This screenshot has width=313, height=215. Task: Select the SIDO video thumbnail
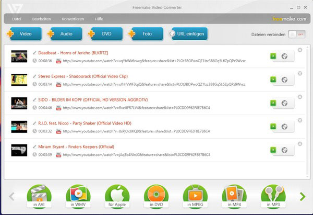pyautogui.click(x=19, y=103)
